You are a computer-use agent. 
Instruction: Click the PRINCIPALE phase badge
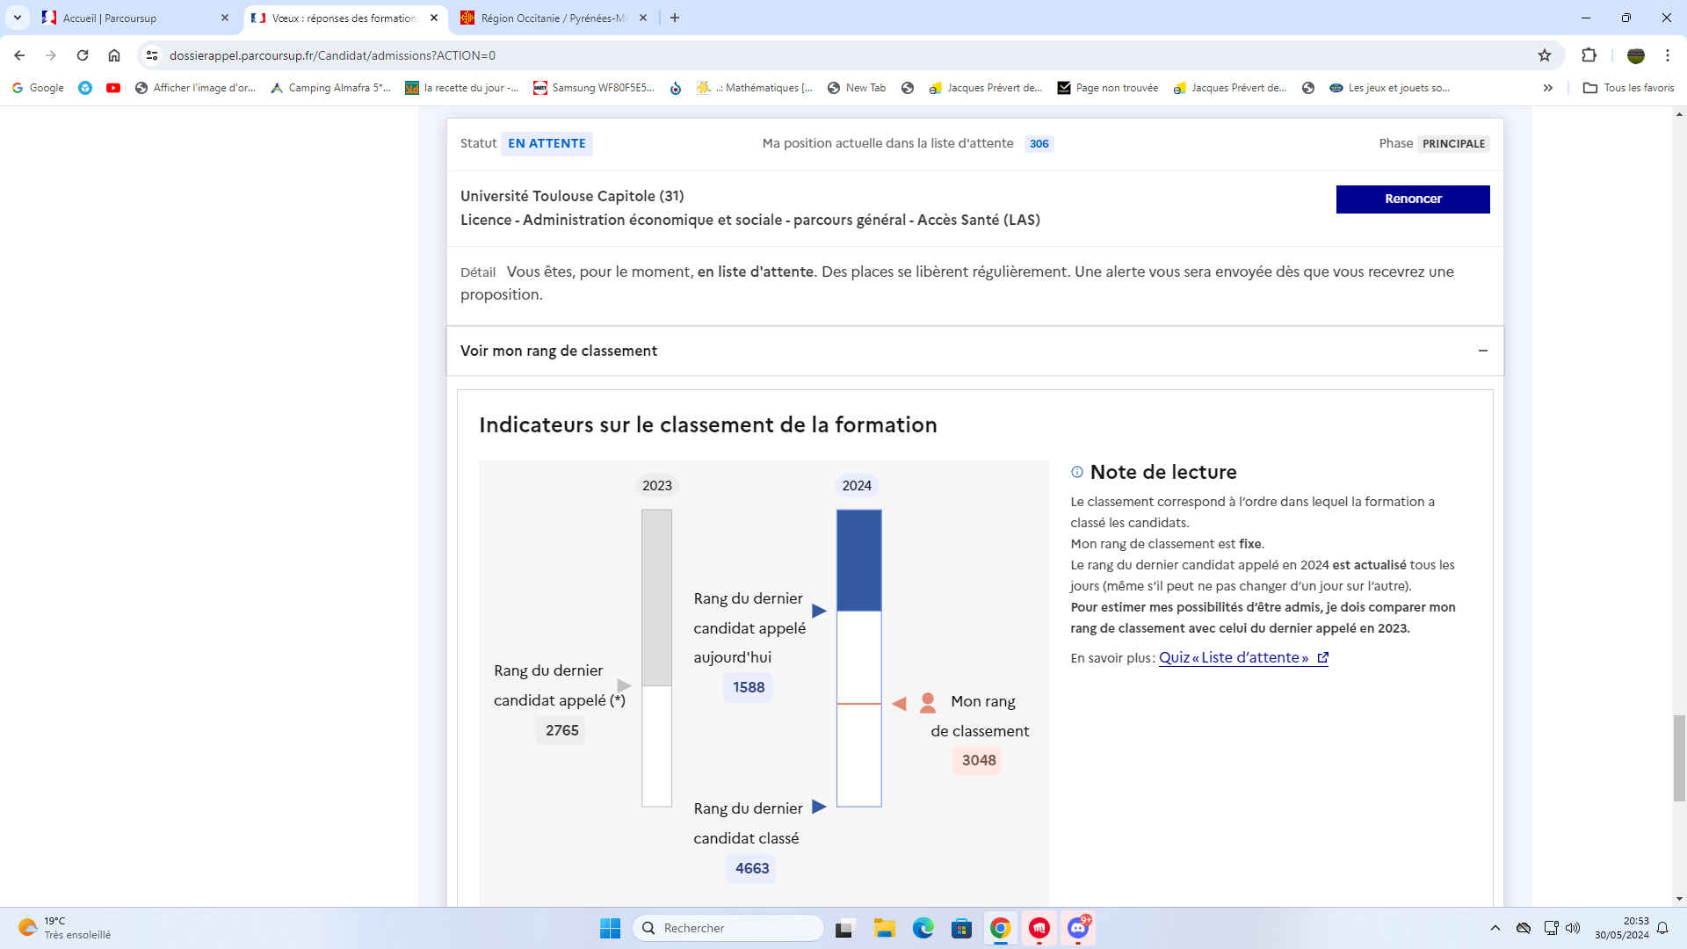coord(1453,144)
